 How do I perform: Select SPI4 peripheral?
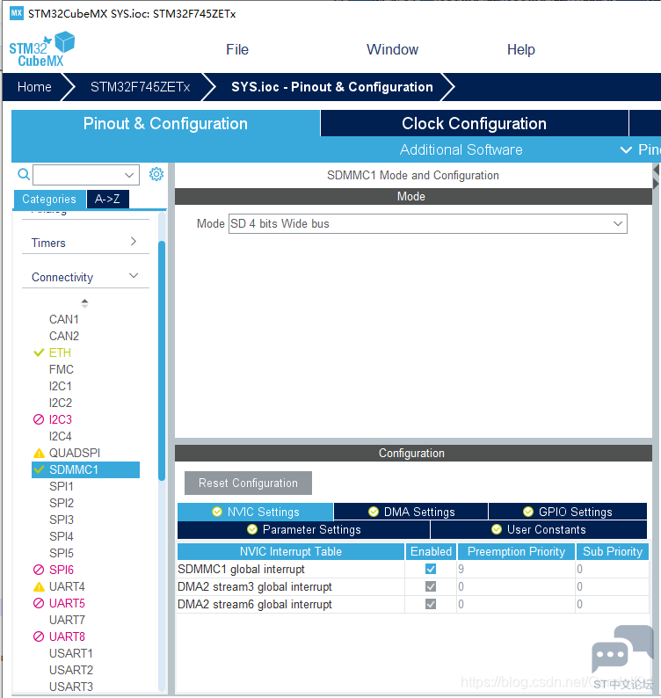tap(62, 536)
